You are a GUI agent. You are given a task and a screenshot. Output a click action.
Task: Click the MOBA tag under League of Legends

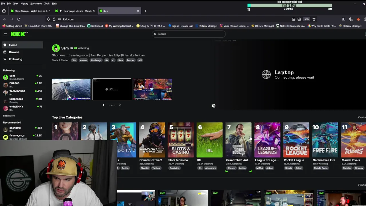pyautogui.click(x=259, y=168)
